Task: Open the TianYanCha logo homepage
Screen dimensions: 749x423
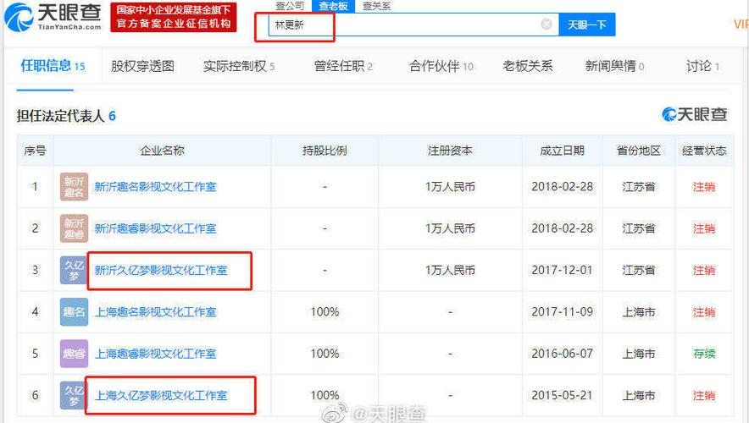Action: coord(53,17)
